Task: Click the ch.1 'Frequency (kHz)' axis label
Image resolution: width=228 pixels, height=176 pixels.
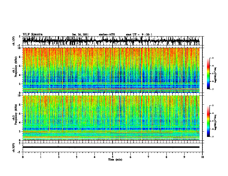Action: [x=16, y=67]
